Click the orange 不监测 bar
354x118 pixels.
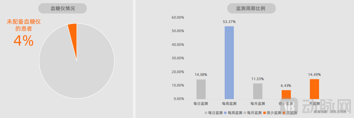pyautogui.click(x=314, y=89)
